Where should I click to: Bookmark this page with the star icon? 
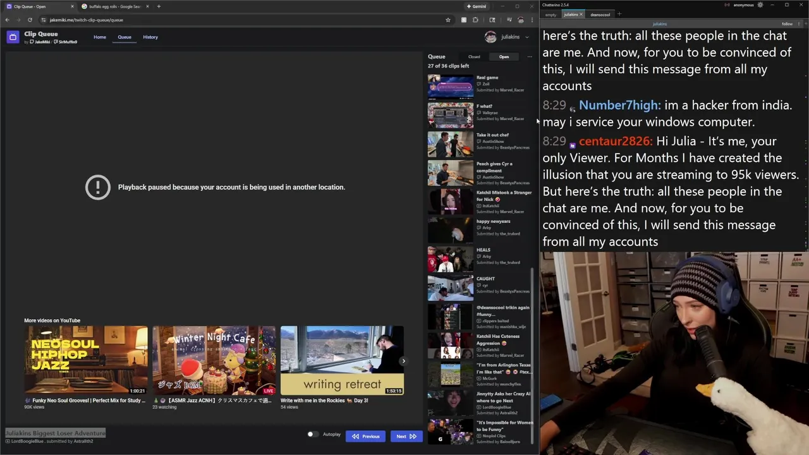point(448,20)
